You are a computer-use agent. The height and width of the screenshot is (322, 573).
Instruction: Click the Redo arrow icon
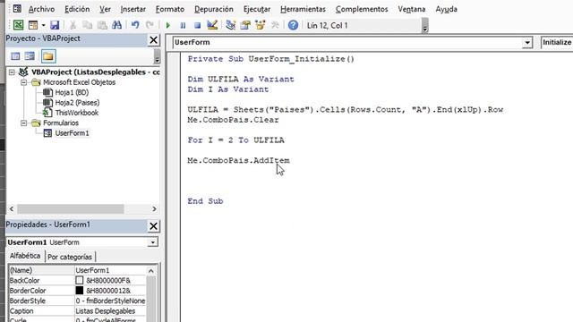coord(150,25)
